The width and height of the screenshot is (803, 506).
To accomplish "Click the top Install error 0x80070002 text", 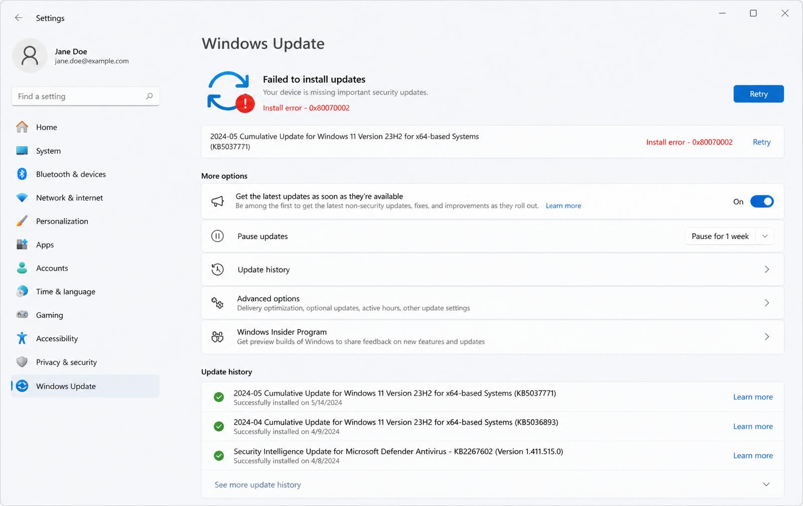I will point(306,108).
